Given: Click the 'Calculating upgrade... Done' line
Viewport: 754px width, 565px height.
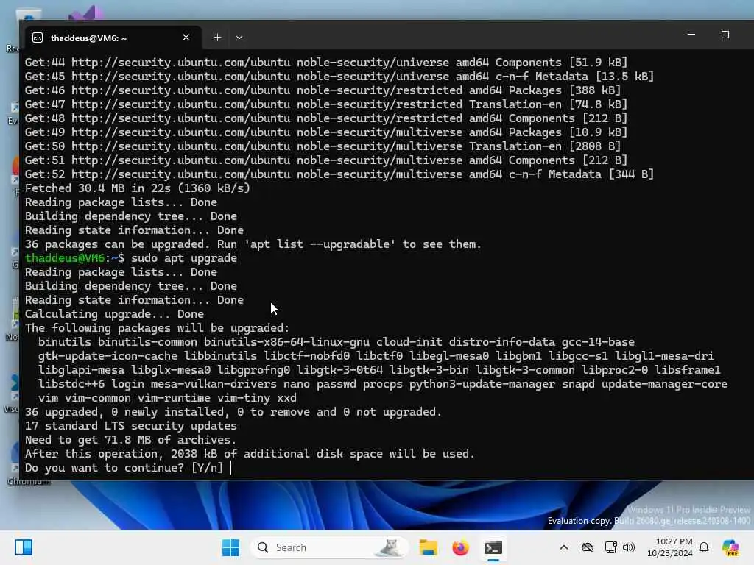Looking at the screenshot, I should 114,314.
